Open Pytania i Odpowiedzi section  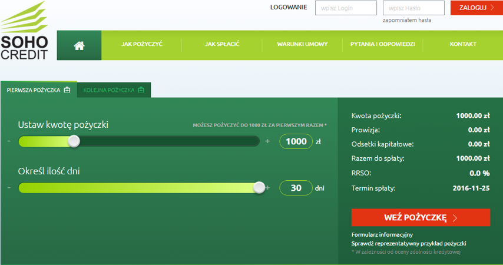click(383, 45)
